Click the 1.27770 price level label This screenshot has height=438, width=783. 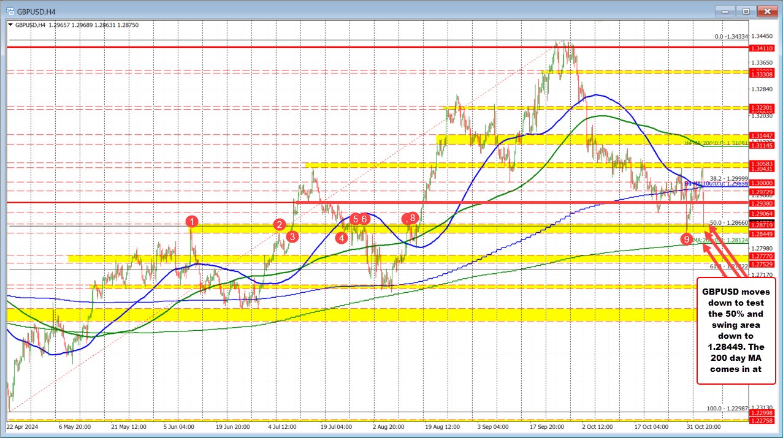click(762, 255)
